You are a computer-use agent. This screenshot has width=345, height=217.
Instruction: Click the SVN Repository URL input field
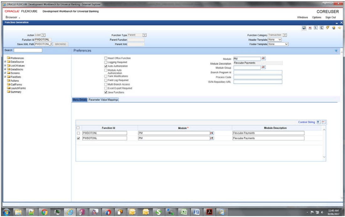point(258,82)
